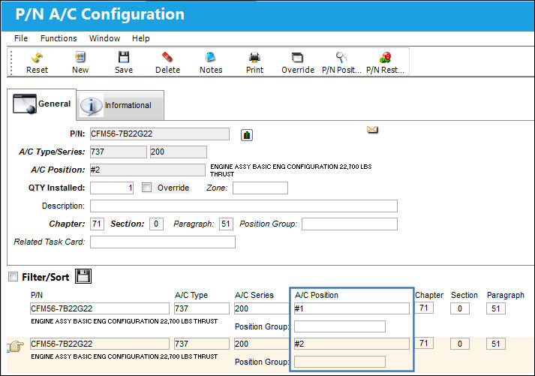Click the chart icon beside P/N field
535x376 pixels.
click(247, 135)
